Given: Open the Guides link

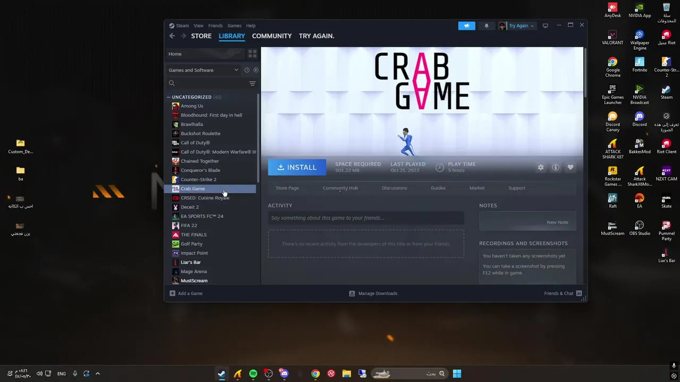Looking at the screenshot, I should (438, 188).
